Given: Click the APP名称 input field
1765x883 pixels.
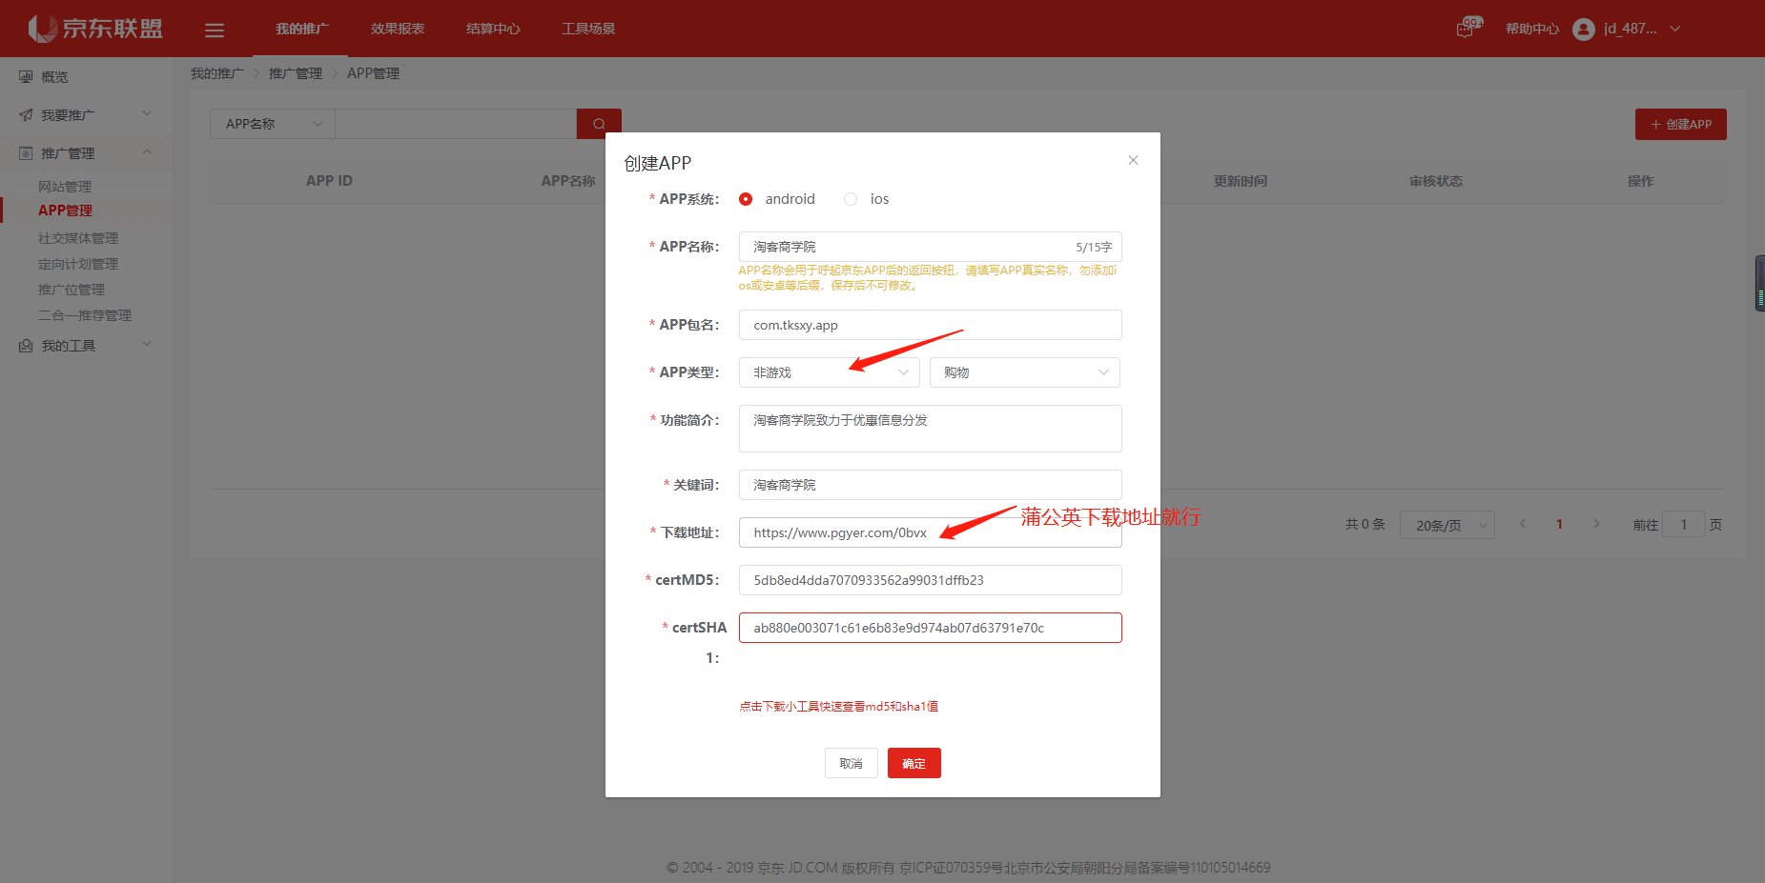Looking at the screenshot, I should [930, 247].
